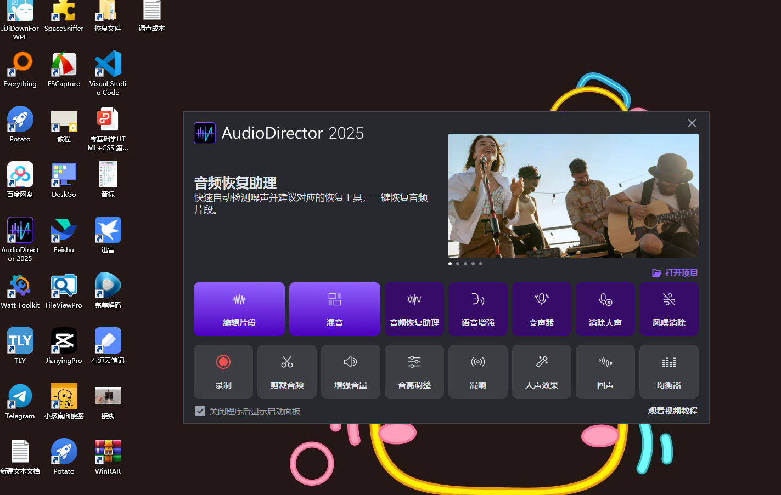Open the 变声器 voice changer tool
The height and width of the screenshot is (495, 781).
tap(542, 309)
